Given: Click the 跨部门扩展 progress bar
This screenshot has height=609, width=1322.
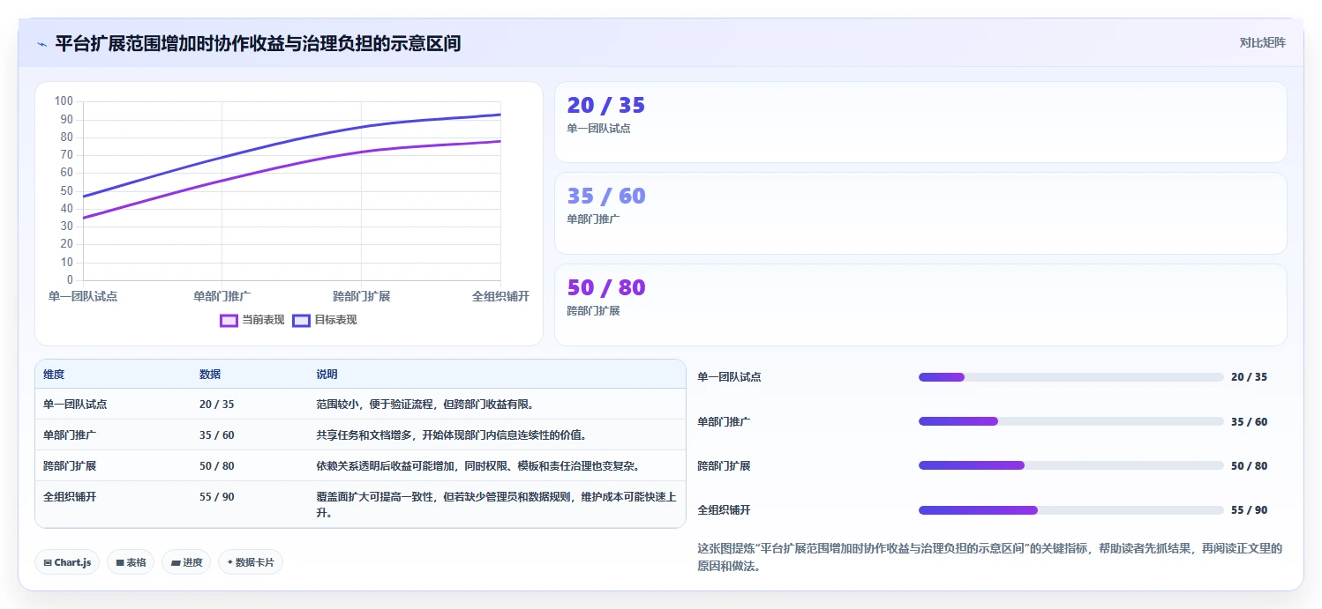Looking at the screenshot, I should (1071, 465).
